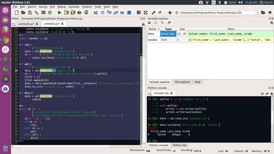Open Chrome from the Ubuntu dock

[x=6, y=40]
